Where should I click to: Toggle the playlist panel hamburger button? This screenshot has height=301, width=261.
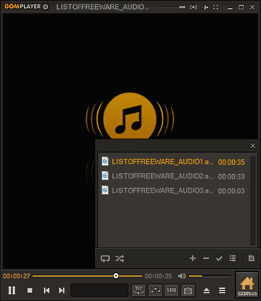click(222, 291)
